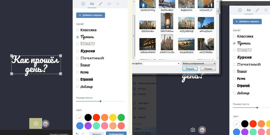Select thumbnail a4Pne22bzAY
The height and width of the screenshot is (135, 270).
coord(206,23)
